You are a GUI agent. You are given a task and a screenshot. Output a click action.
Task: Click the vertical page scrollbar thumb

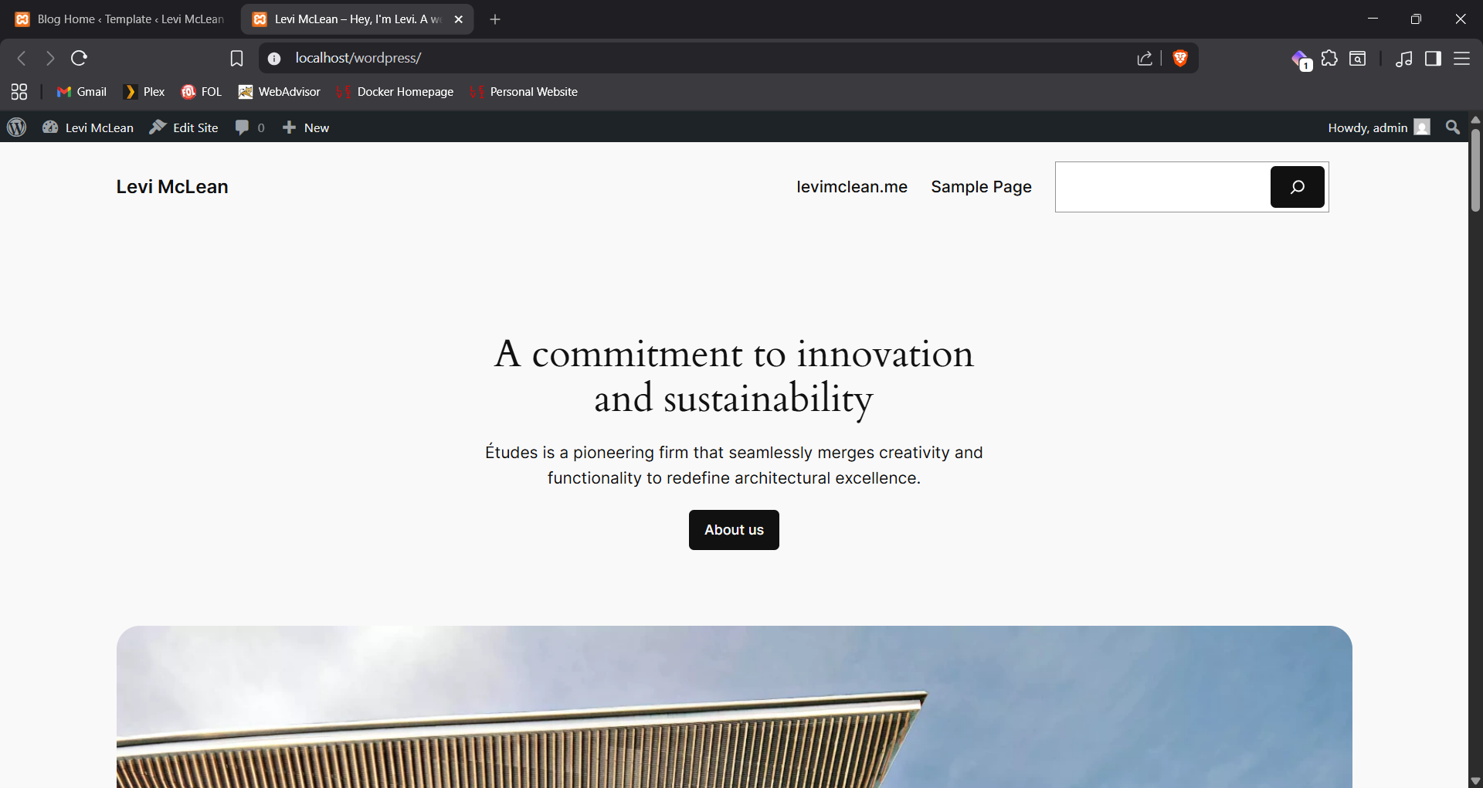tap(1475, 170)
